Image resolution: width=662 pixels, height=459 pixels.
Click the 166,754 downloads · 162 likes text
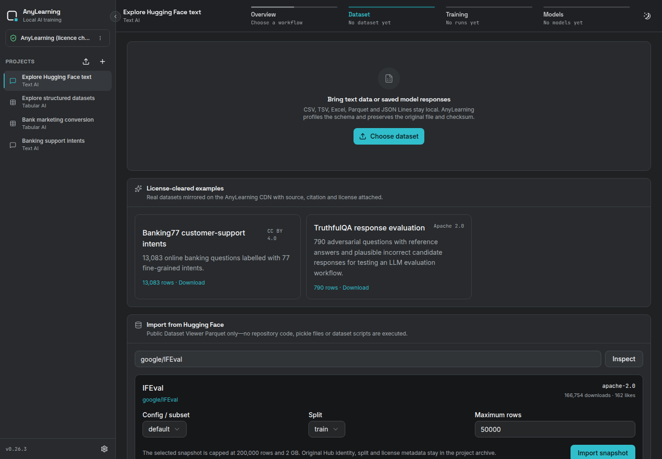coord(600,395)
